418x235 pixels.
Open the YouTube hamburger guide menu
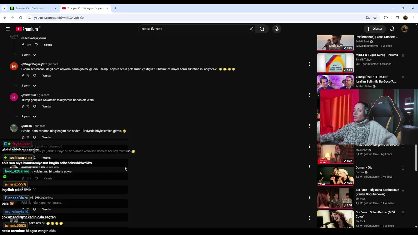[8, 29]
